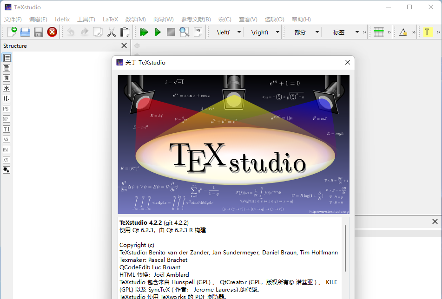Open the 部分 sectioning dropdown
The width and height of the screenshot is (442, 299).
(317, 32)
